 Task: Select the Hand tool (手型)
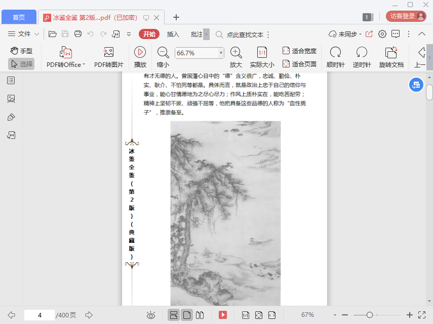21,51
